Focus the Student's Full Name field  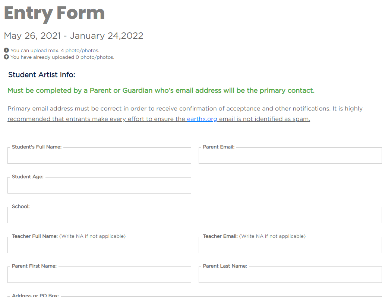coord(99,156)
